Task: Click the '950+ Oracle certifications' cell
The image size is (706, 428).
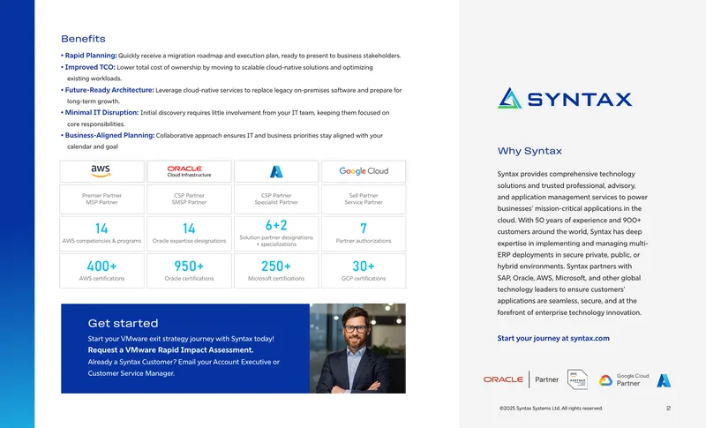Action: click(x=189, y=271)
